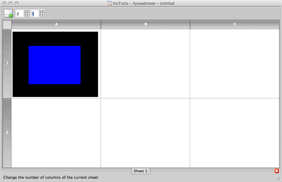Decrease the column count with the down arrow
Image resolution: width=282 pixels, height=182 pixels.
(x=42, y=15)
